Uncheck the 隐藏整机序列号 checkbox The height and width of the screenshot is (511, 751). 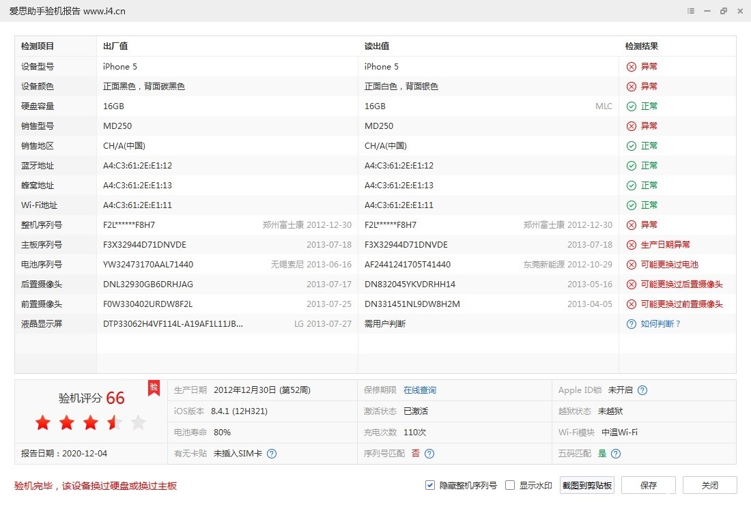click(x=429, y=485)
